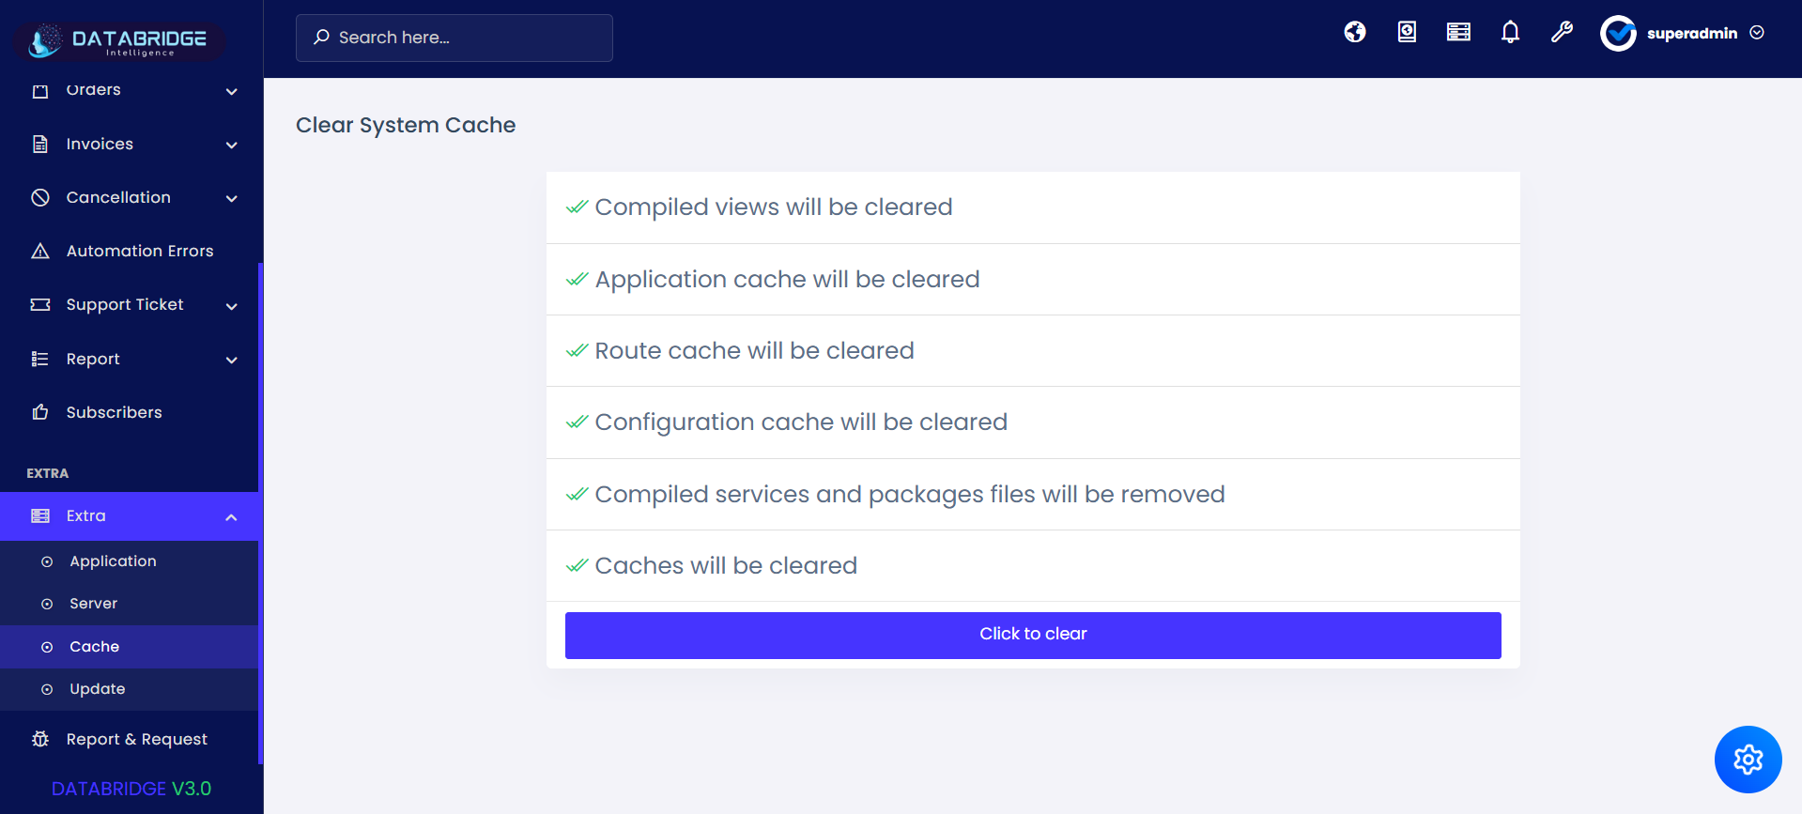Open the superadmin user dropdown arrow
Viewport: 1802px width, 814px height.
(1757, 33)
